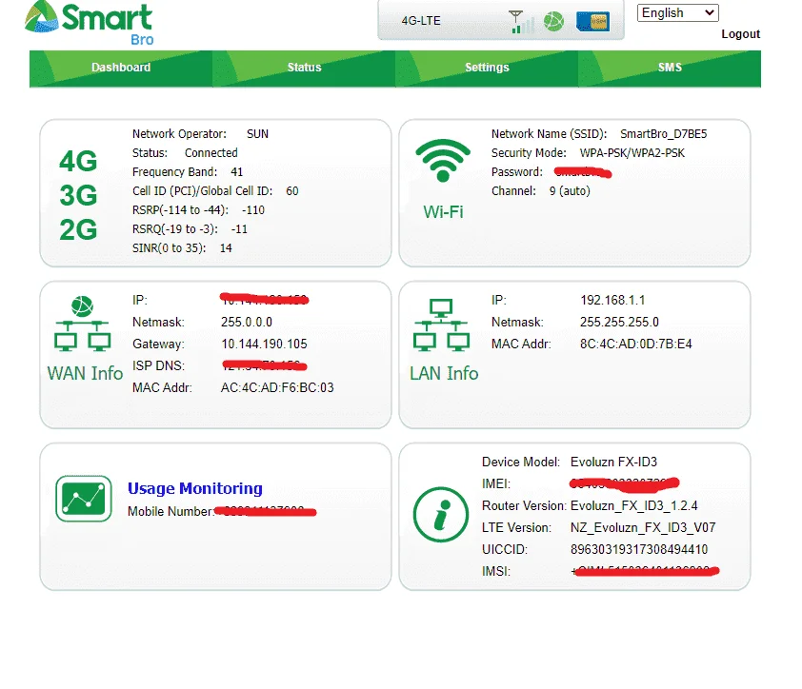This screenshot has height=689, width=802.
Task: Click the LAN netmask 255.255.255.0
Action: point(619,322)
